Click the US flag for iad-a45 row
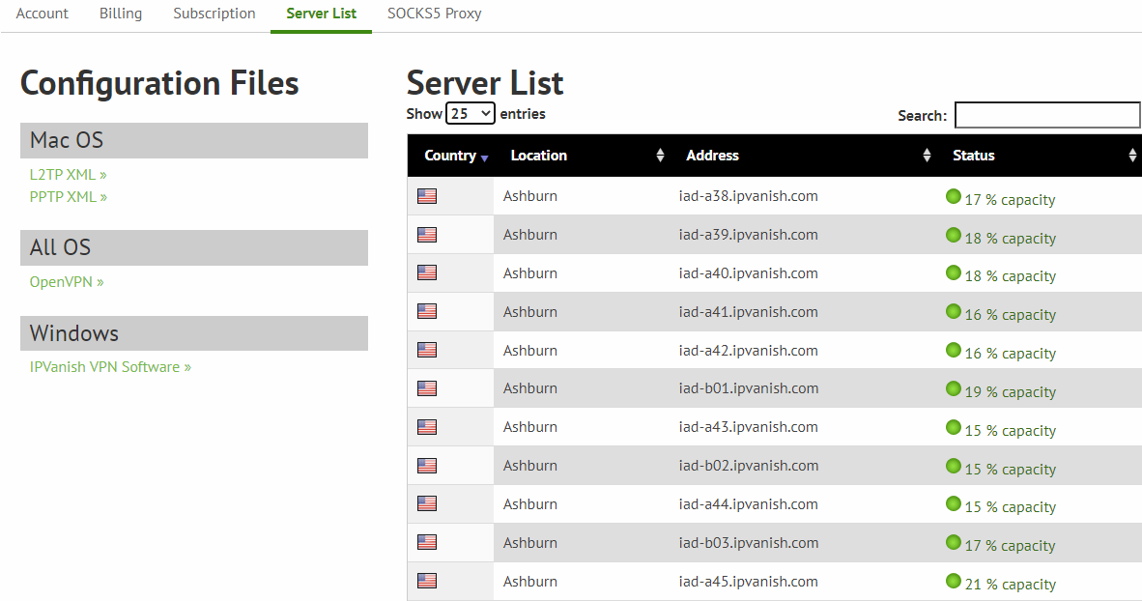1142x601 pixels. [427, 581]
